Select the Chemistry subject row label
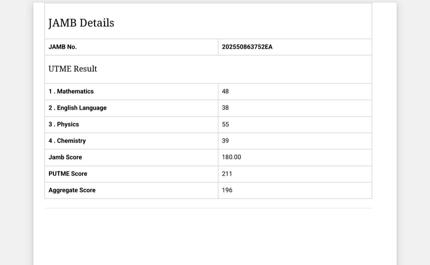430x265 pixels. 67,141
